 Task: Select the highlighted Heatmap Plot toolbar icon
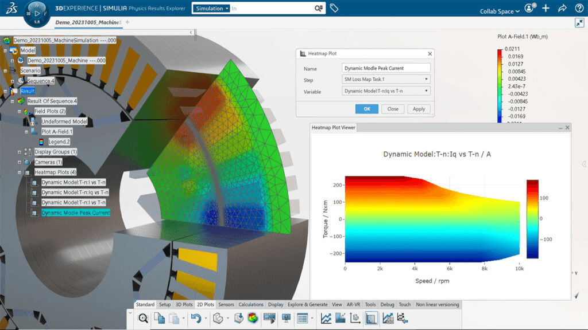coord(370,317)
